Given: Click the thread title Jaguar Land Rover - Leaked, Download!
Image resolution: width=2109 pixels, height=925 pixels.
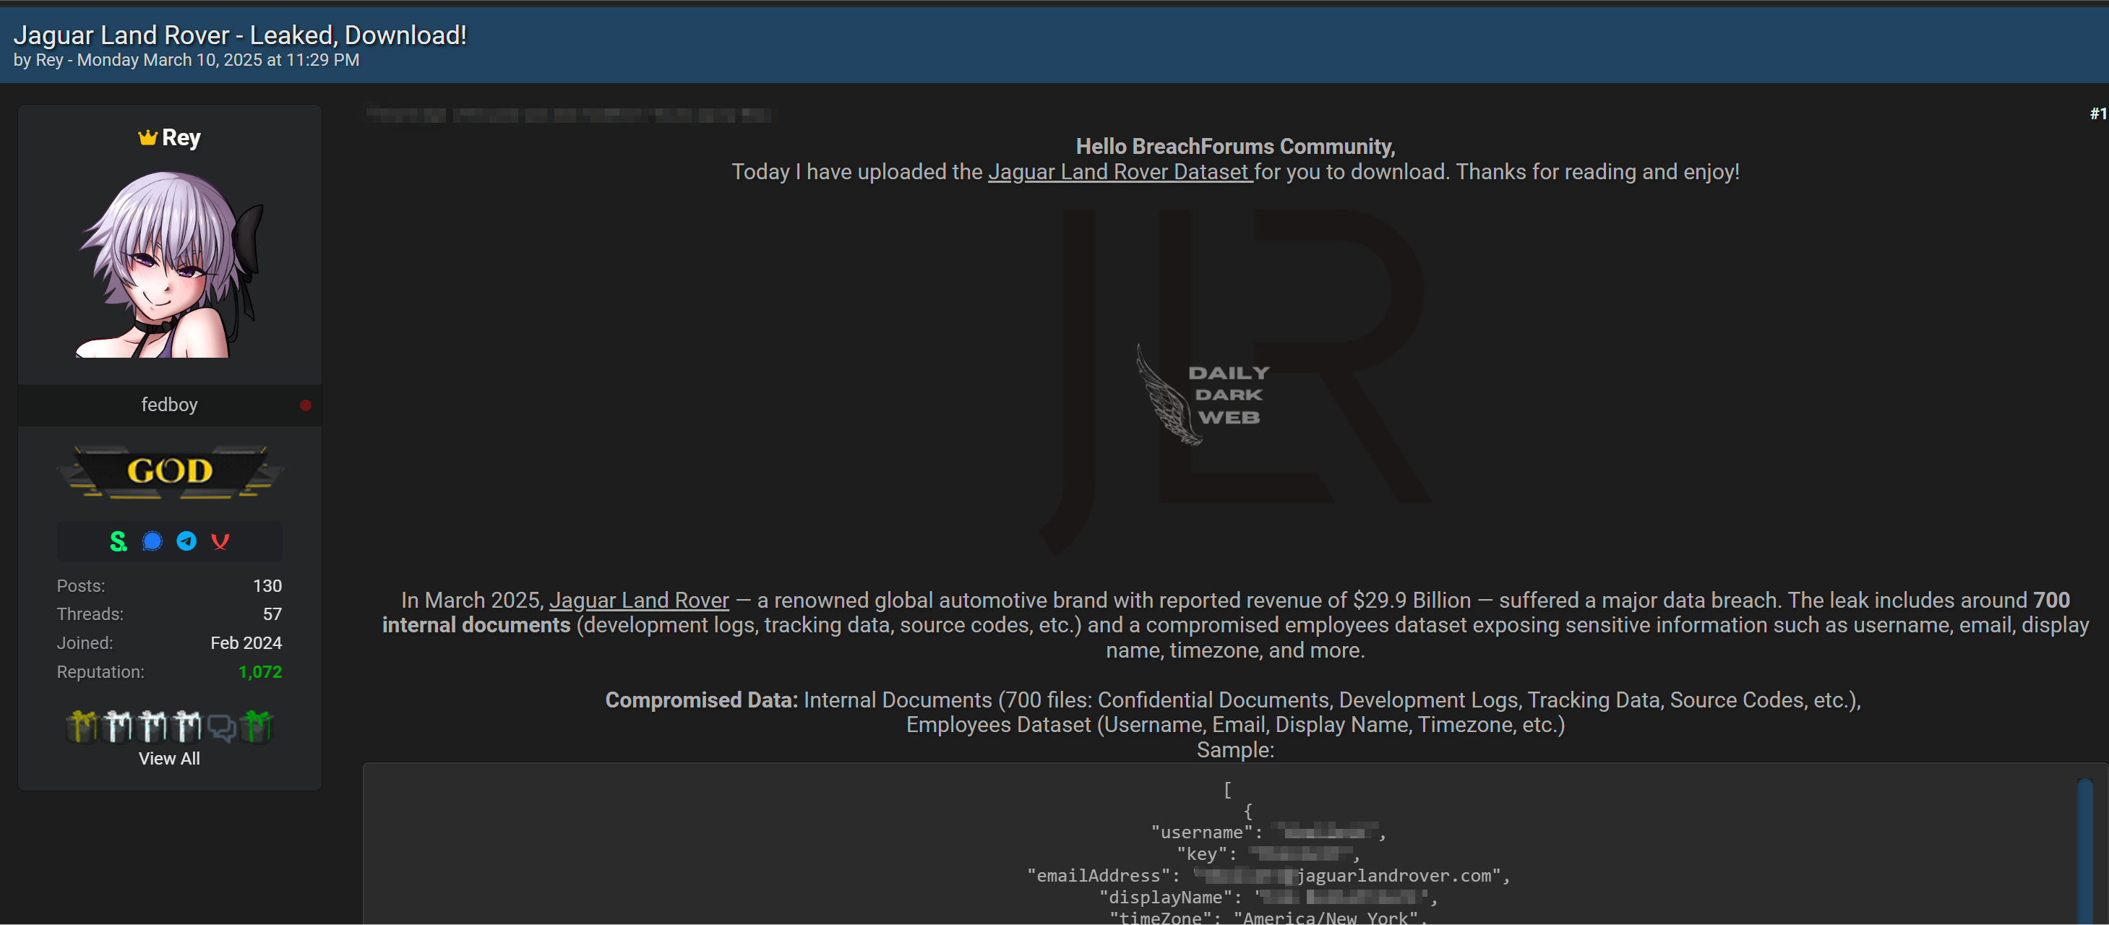Looking at the screenshot, I should [240, 35].
